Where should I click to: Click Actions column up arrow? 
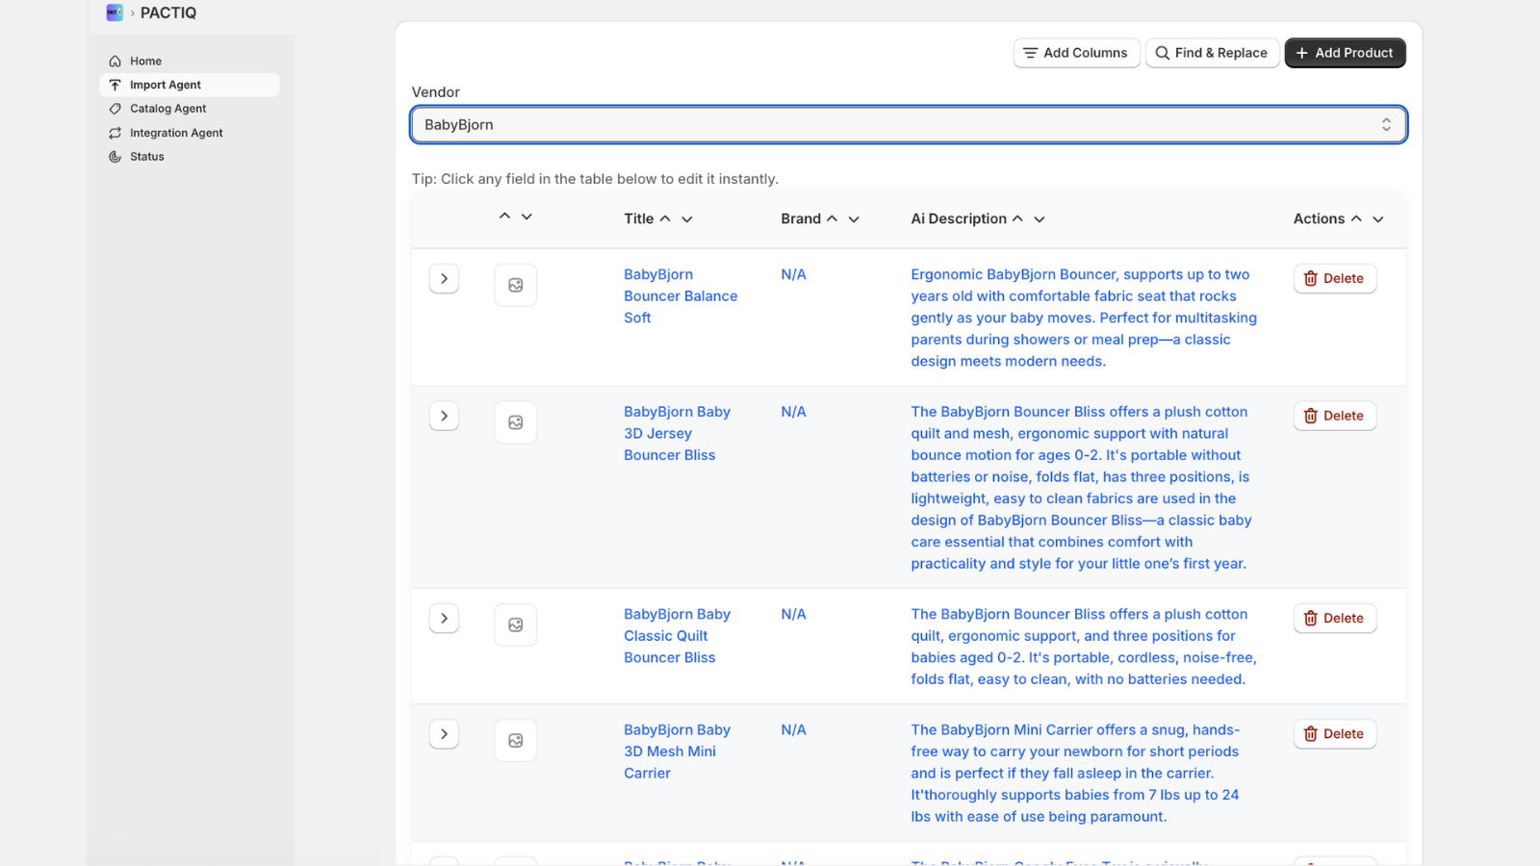click(1356, 218)
